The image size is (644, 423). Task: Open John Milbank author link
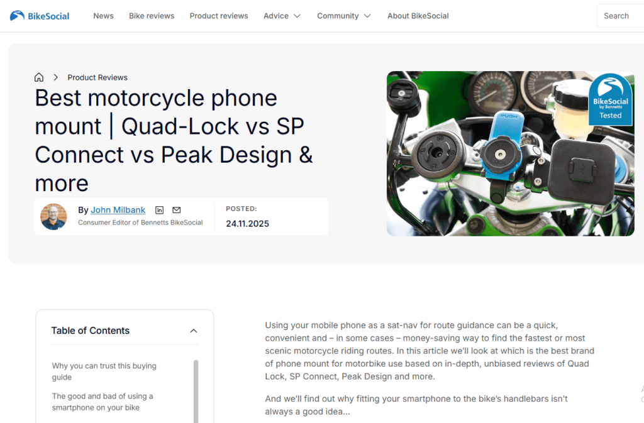118,210
